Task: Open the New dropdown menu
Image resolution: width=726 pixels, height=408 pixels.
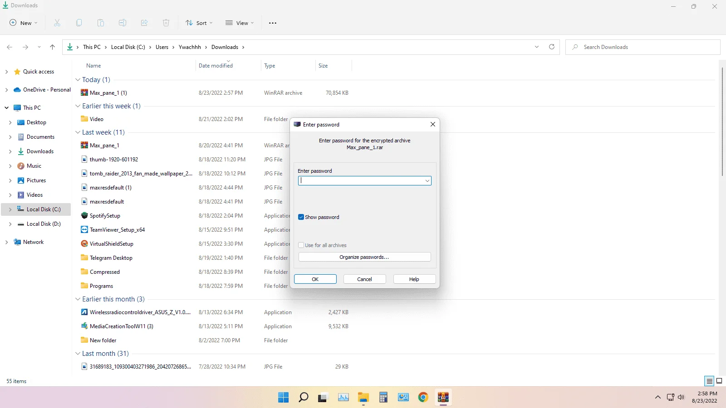Action: [24, 23]
